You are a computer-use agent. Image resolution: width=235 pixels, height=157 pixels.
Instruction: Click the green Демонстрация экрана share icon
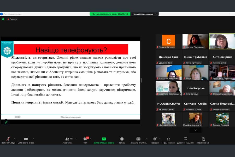click(x=104, y=139)
